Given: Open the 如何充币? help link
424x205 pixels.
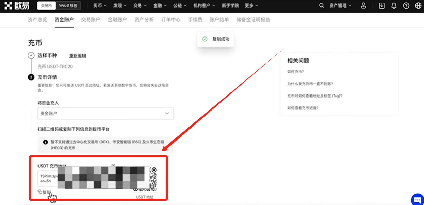Looking at the screenshot, I should (296, 72).
